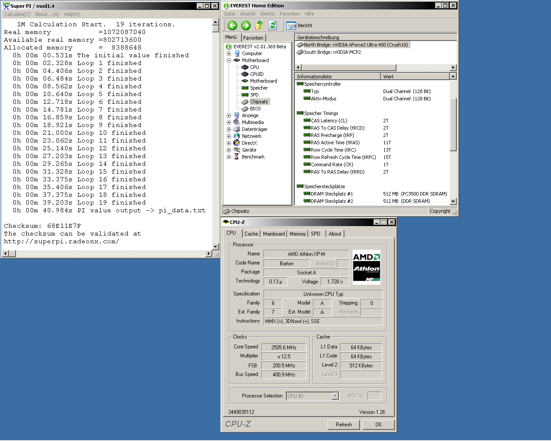Open the Ansicht menu in EVEREST
Screen dimensions: 551x441
click(x=248, y=14)
